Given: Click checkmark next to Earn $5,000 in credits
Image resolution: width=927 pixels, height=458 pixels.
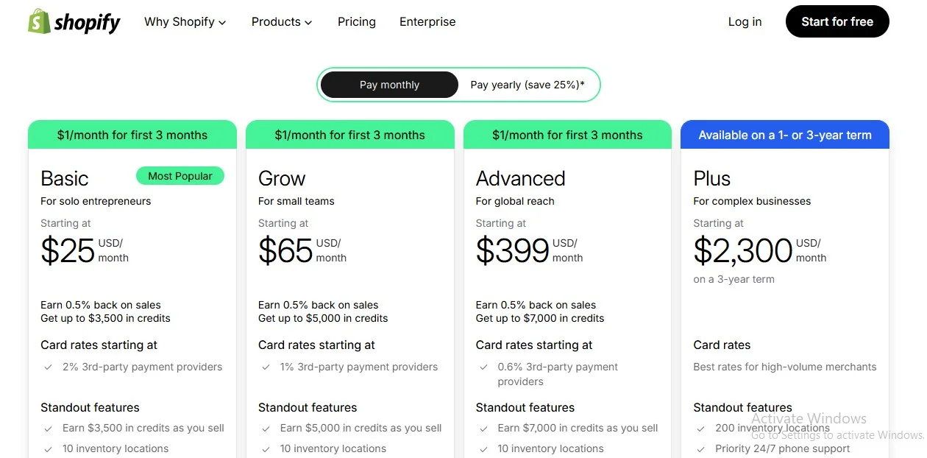Looking at the screenshot, I should point(266,429).
